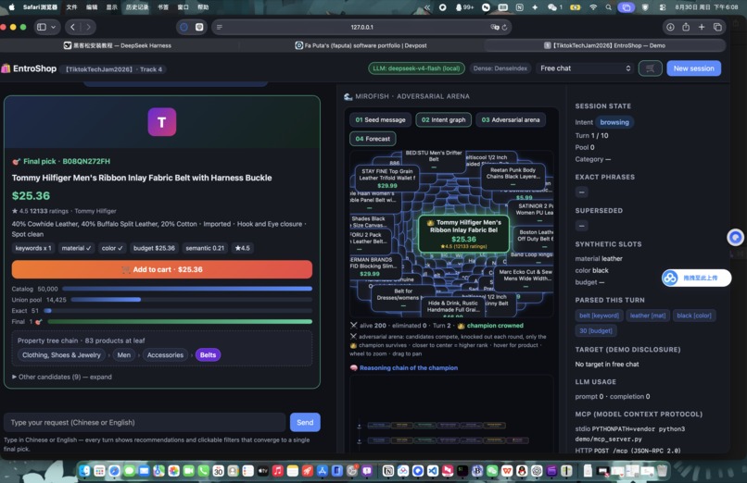Click the Belts breadcrumb chip
The width and height of the screenshot is (747, 483).
coord(208,354)
